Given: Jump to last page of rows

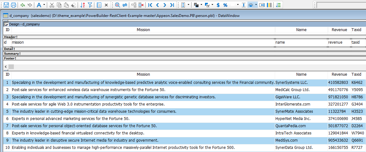Looking at the screenshot, I should pos(172,5).
